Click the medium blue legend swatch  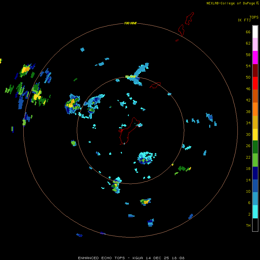tap(255, 186)
